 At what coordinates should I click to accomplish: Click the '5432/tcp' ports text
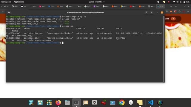pyautogui.click(x=121, y=38)
